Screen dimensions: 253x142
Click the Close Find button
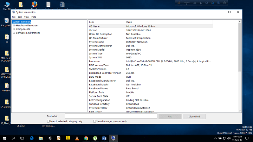(194, 116)
